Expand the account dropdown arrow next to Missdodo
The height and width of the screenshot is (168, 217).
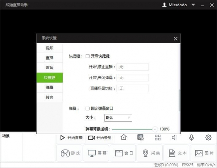(193, 5)
